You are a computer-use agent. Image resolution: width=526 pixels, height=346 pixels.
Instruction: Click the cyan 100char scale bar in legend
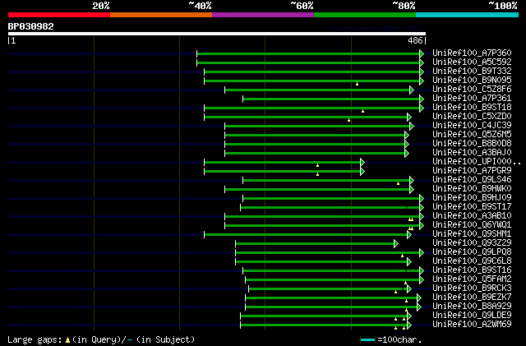(367, 340)
